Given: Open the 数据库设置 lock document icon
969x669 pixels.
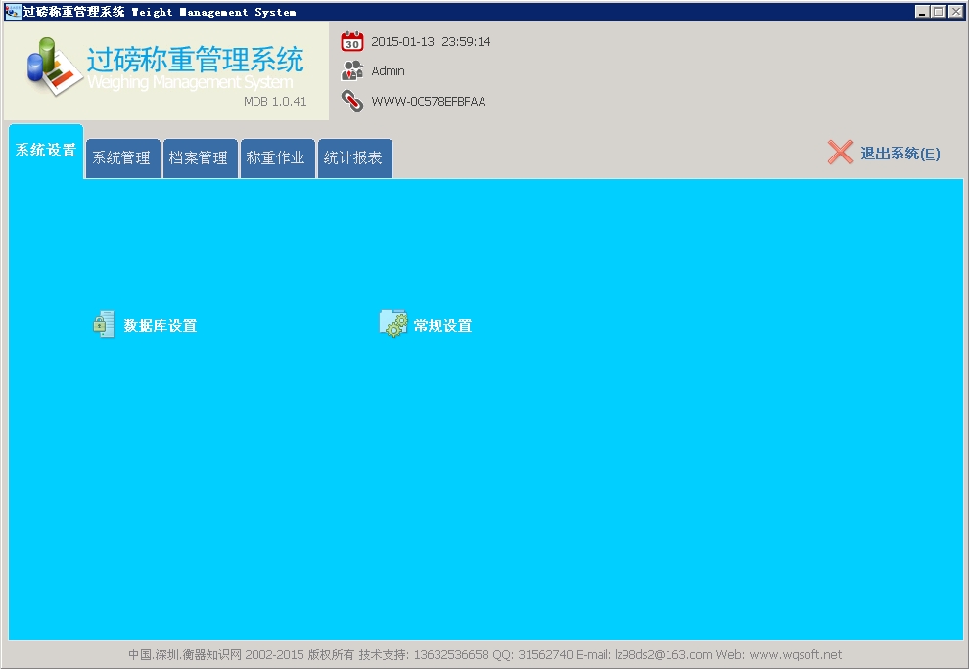Looking at the screenshot, I should (x=104, y=325).
